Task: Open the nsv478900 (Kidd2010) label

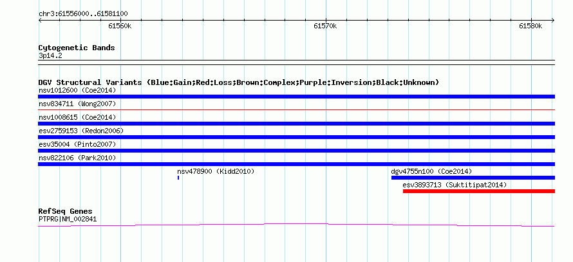Action: 216,171
